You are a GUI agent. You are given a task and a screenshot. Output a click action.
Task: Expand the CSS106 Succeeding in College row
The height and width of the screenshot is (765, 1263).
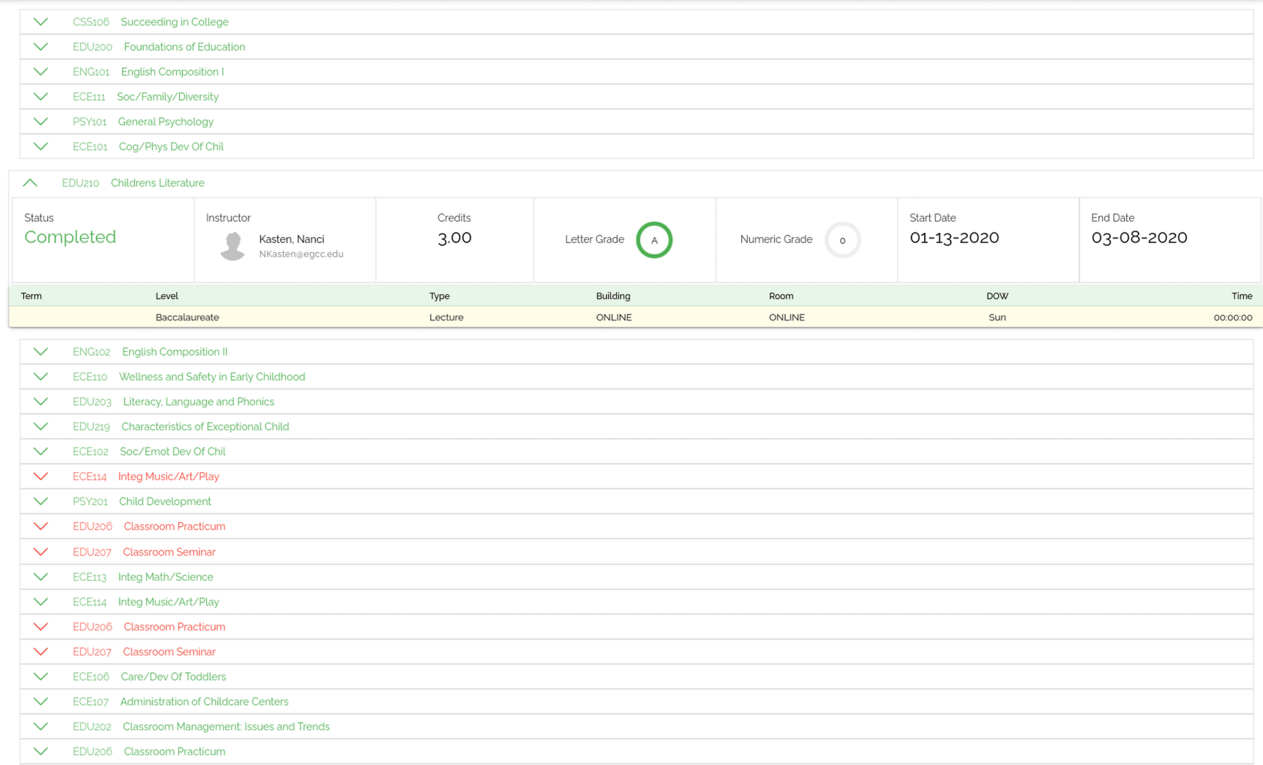coord(41,22)
